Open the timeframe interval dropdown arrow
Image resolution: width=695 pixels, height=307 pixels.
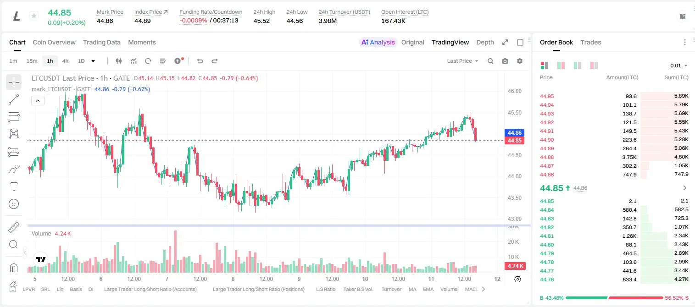[x=93, y=61]
